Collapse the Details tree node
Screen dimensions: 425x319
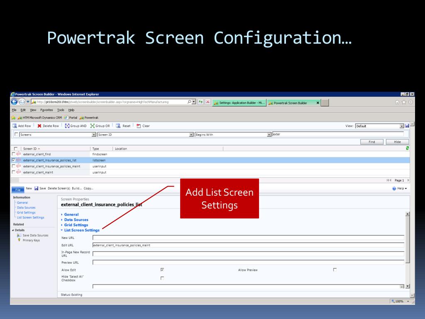[x=13, y=230]
